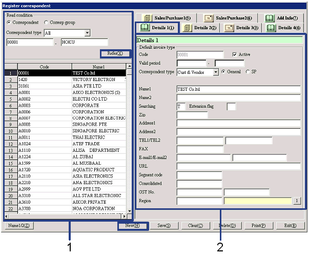Screen dimensions: 309x256
Task: Open the read condition Correspondent type dropdown
Action: [x=87, y=33]
